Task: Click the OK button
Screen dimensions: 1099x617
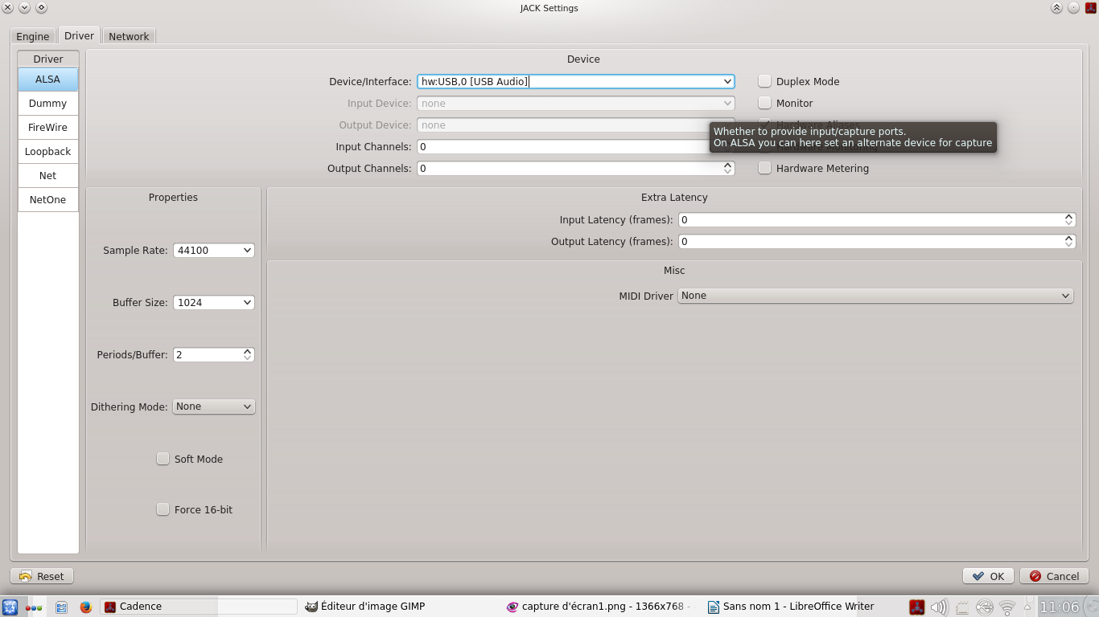Action: pos(988,576)
